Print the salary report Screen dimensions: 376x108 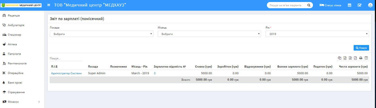361,58
